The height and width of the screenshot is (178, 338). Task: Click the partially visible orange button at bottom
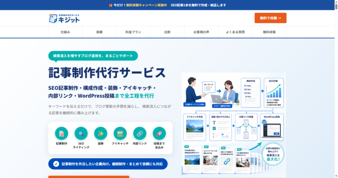click(x=89, y=177)
